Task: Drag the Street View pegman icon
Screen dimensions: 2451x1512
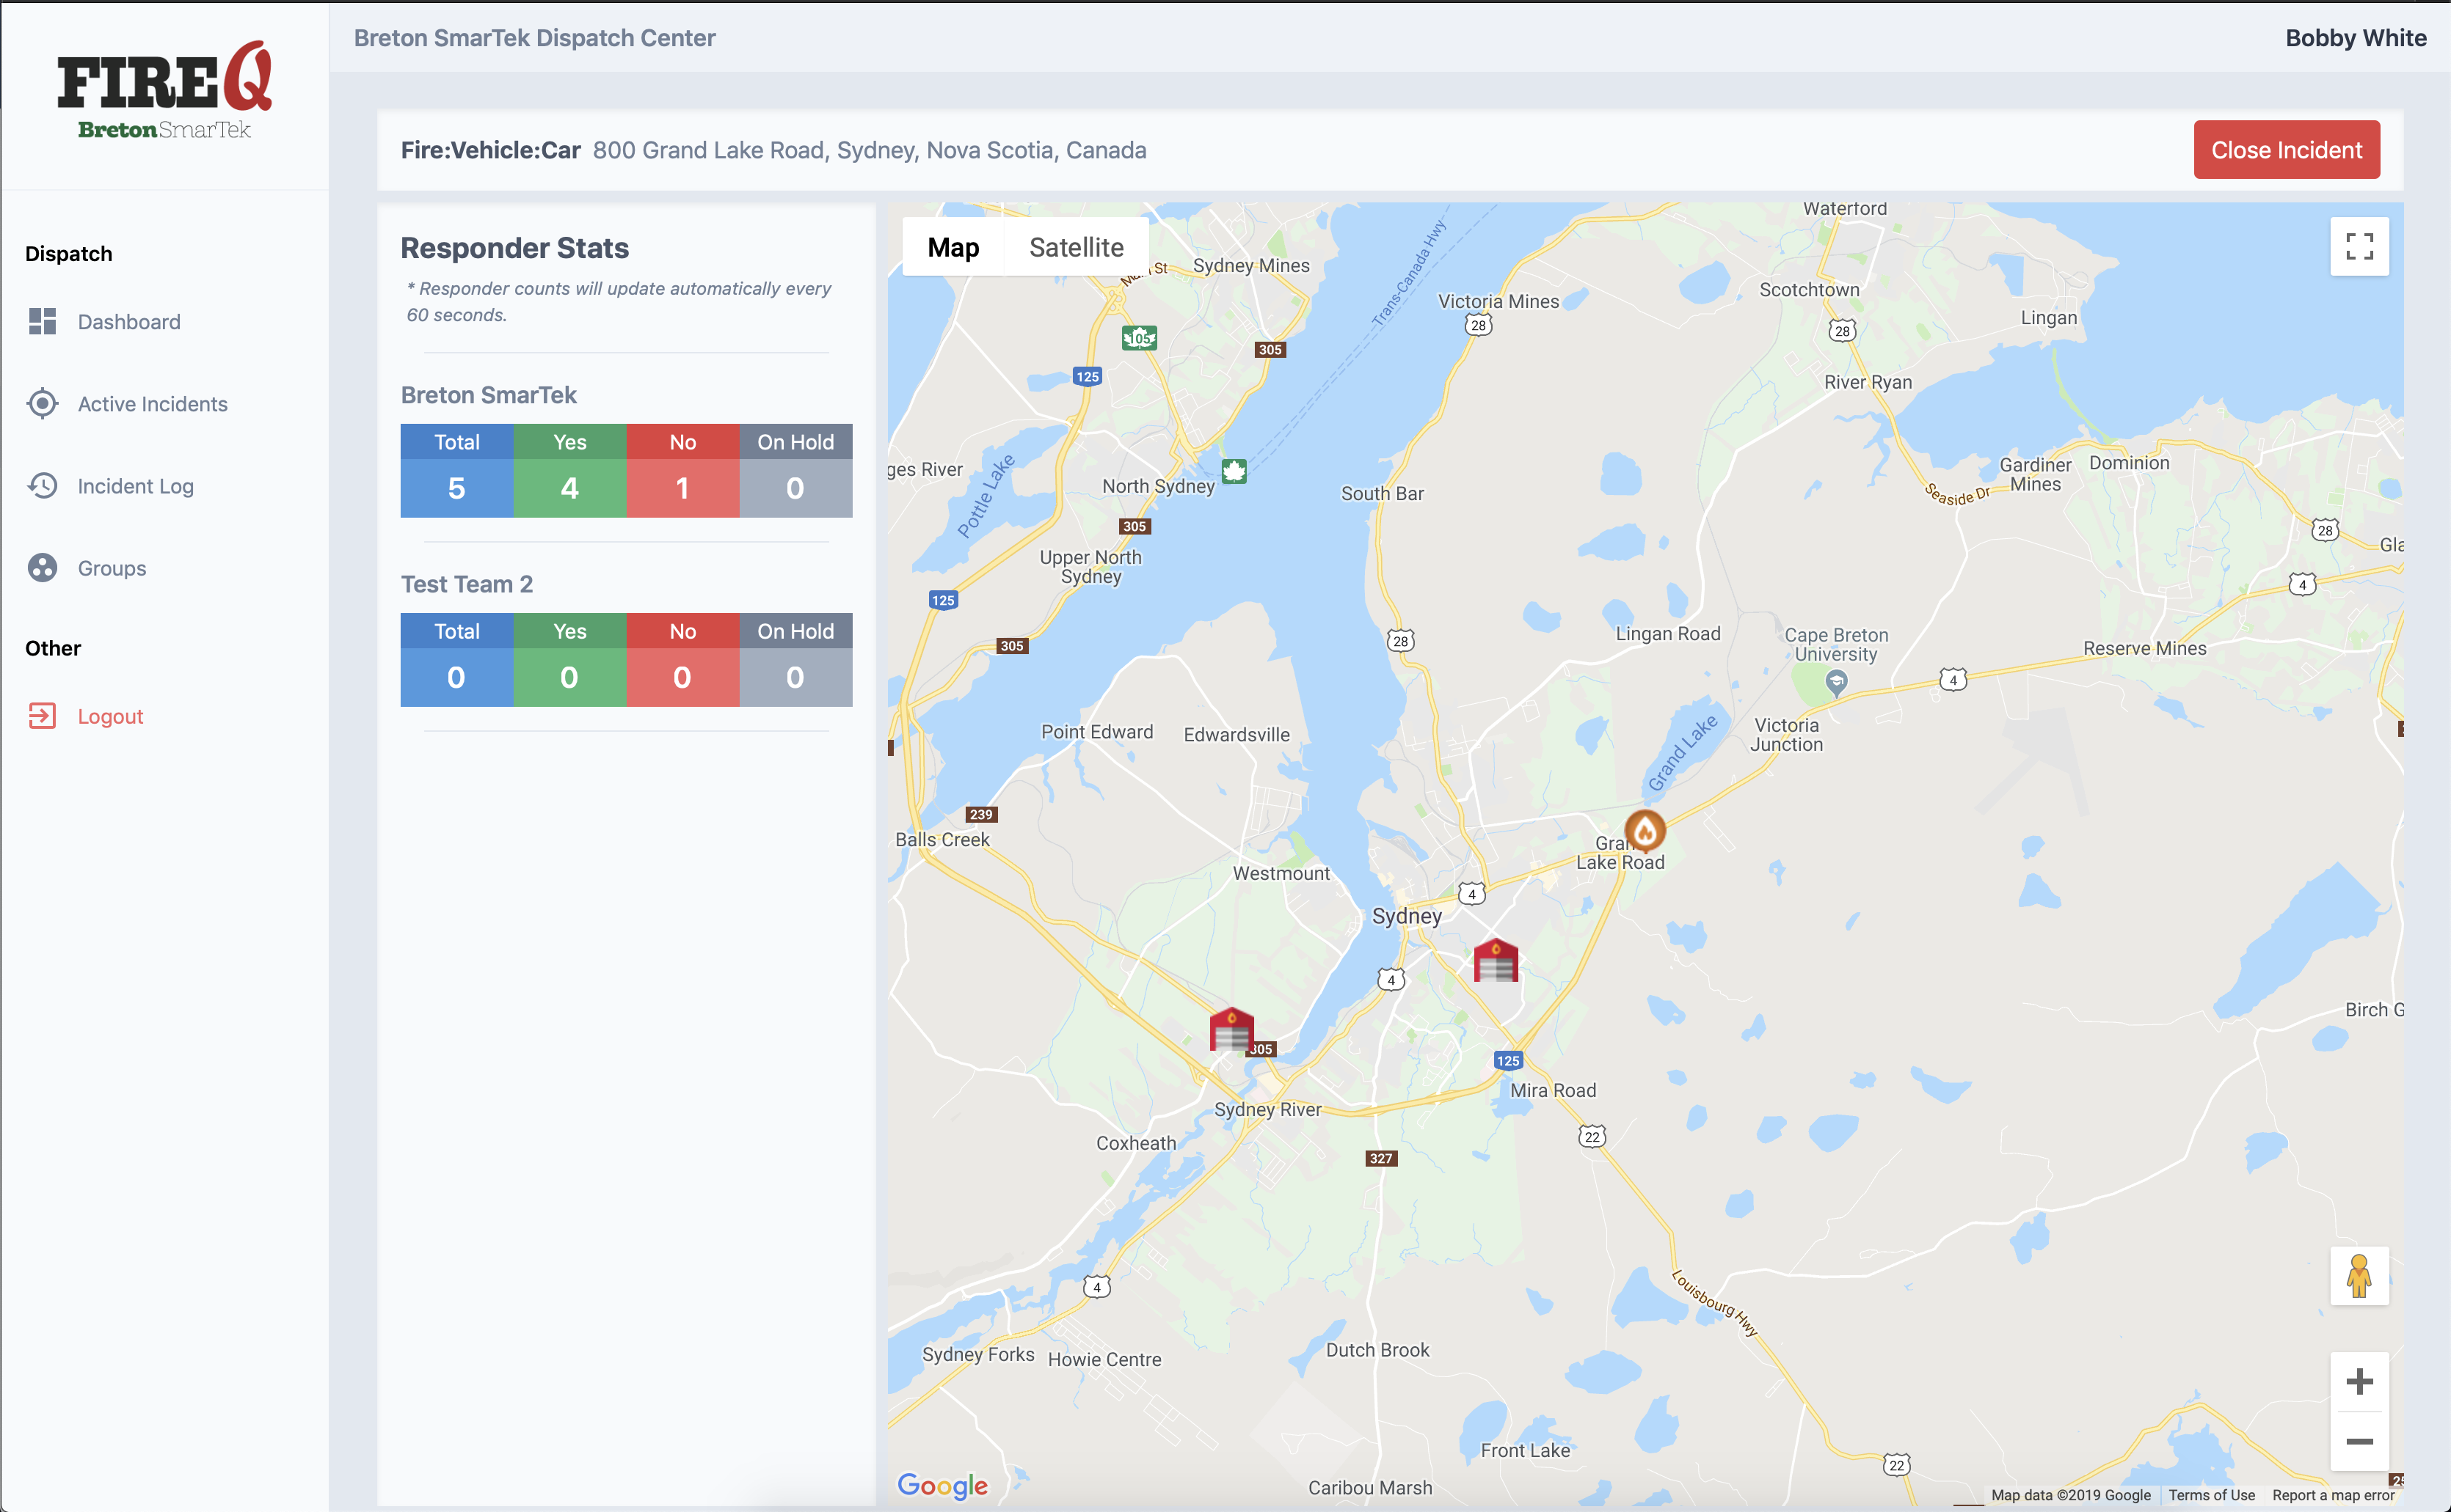Action: tap(2359, 1274)
